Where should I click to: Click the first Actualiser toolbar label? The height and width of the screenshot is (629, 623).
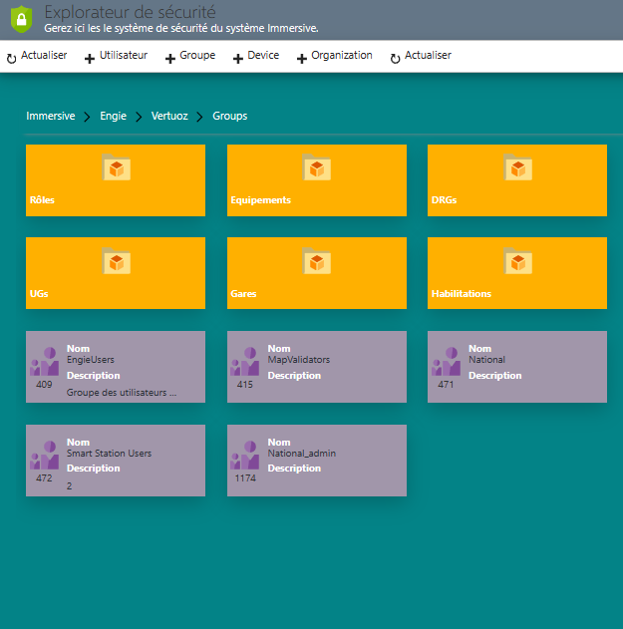(44, 55)
